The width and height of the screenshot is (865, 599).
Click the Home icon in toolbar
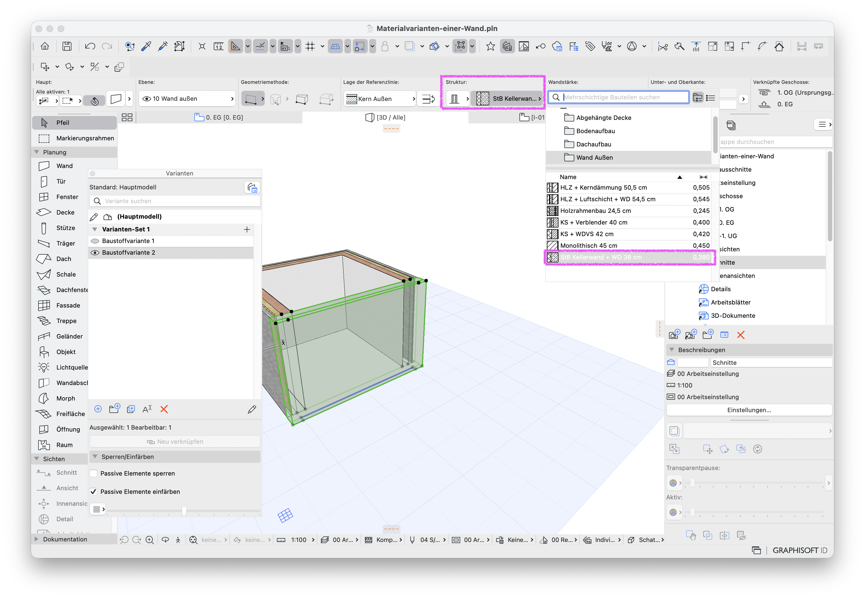45,46
